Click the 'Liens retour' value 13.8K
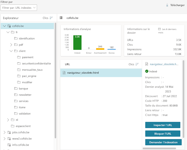Screen dimensions: 187x150 (178, 54)
